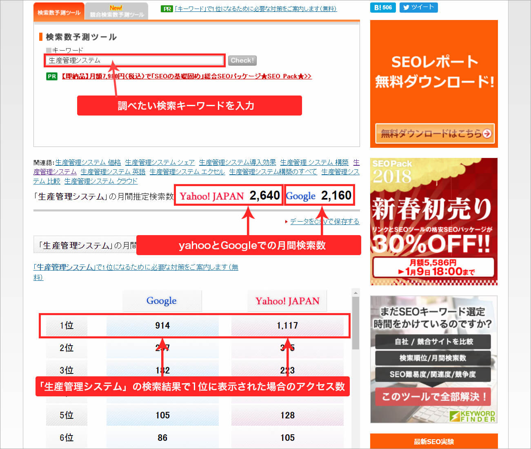Screen dimensions: 531x449
Task: Click table scrollbar up arrow
Action: point(355,293)
